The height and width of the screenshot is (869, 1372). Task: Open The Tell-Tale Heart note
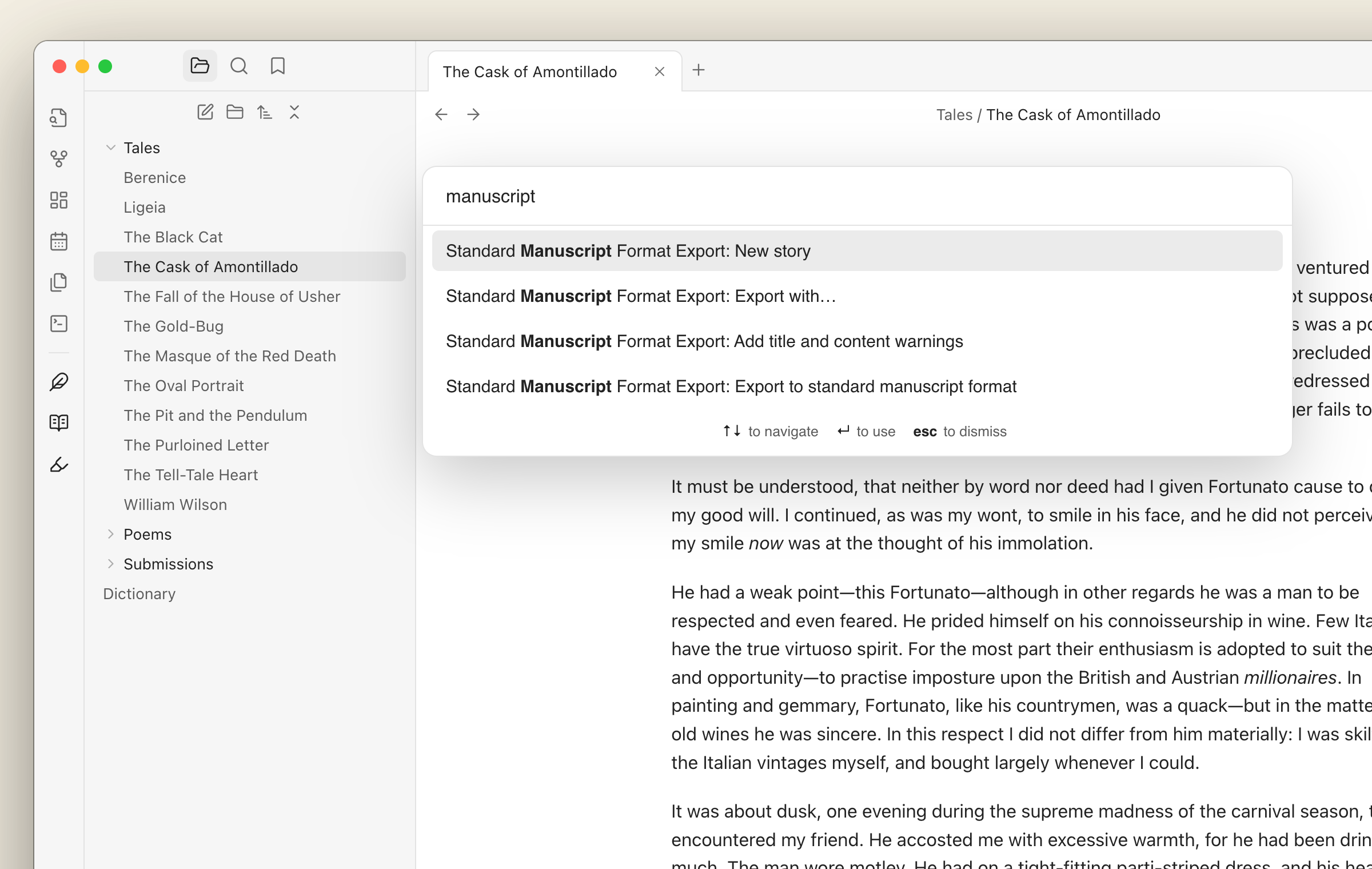pos(250,475)
